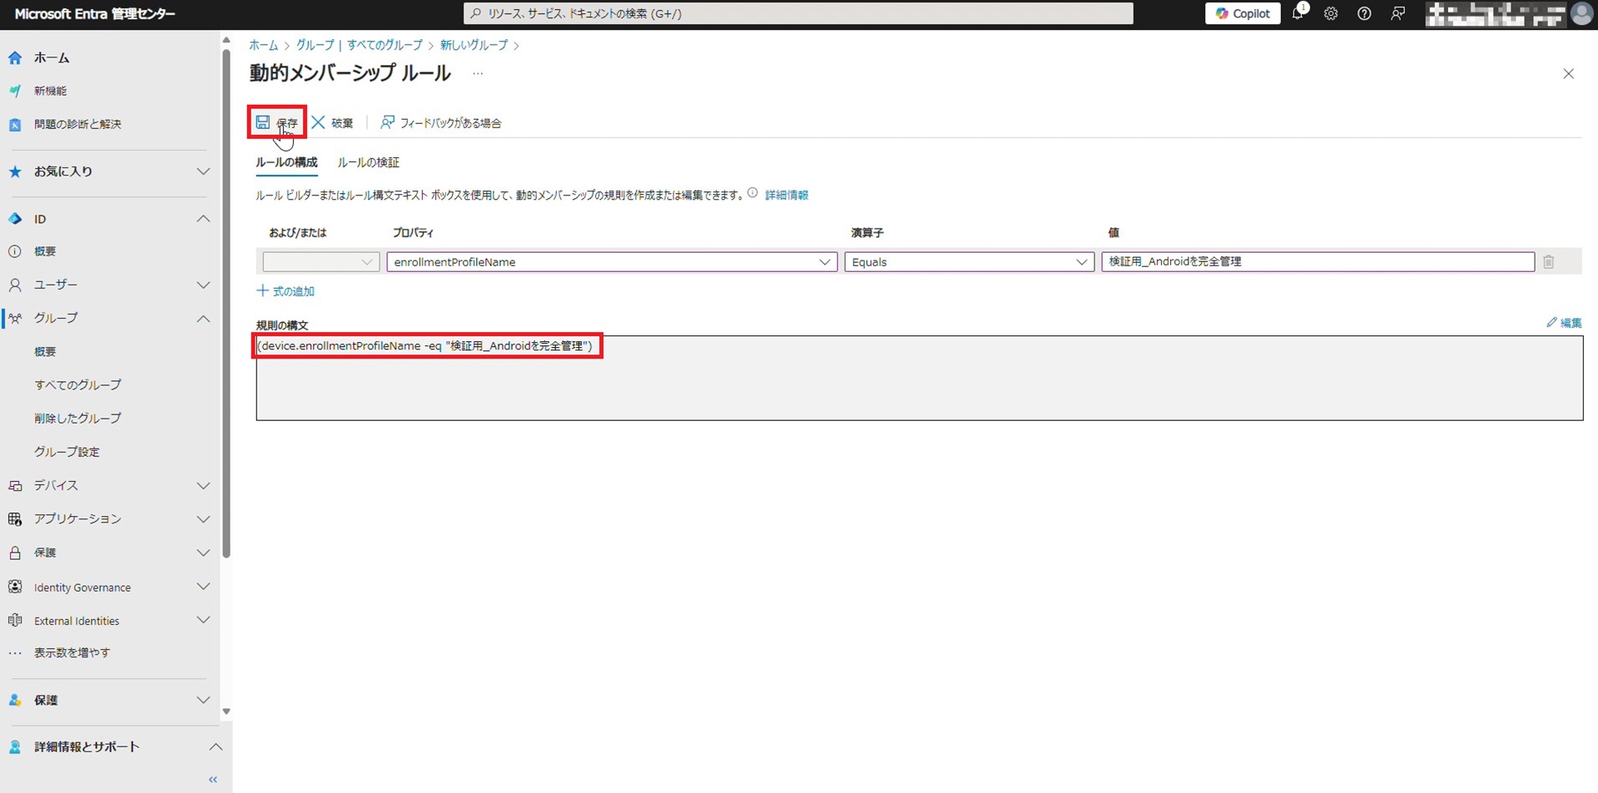Open the settings gear in header

(1331, 13)
